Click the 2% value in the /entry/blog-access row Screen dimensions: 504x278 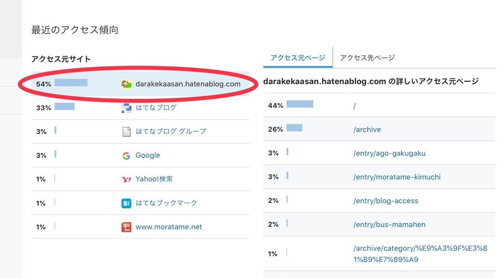[273, 201]
